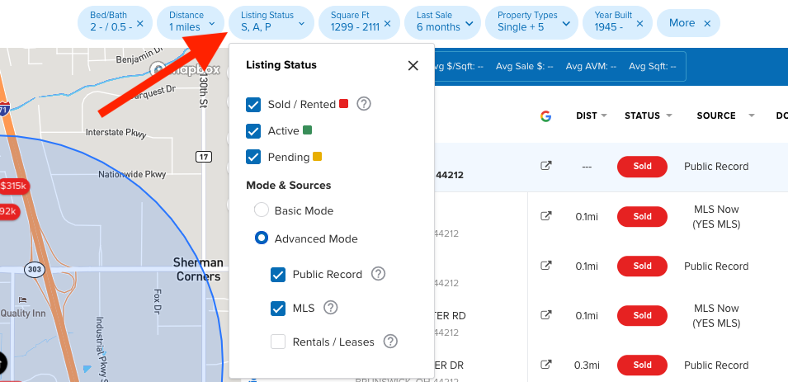Click the Google icon column header
788x382 pixels.
pos(545,116)
